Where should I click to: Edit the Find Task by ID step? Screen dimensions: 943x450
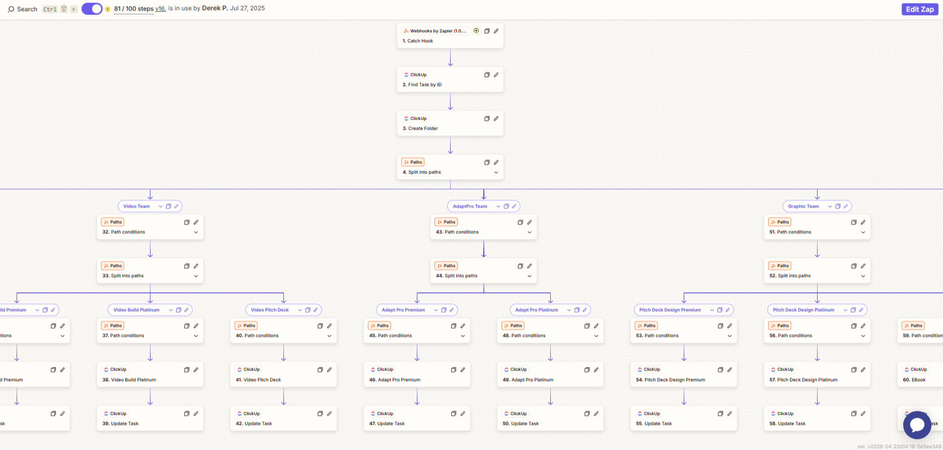(x=496, y=74)
